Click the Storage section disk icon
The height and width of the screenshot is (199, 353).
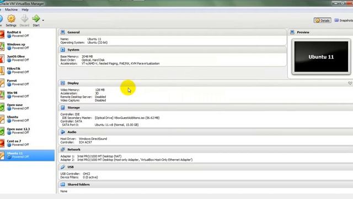coord(63,108)
